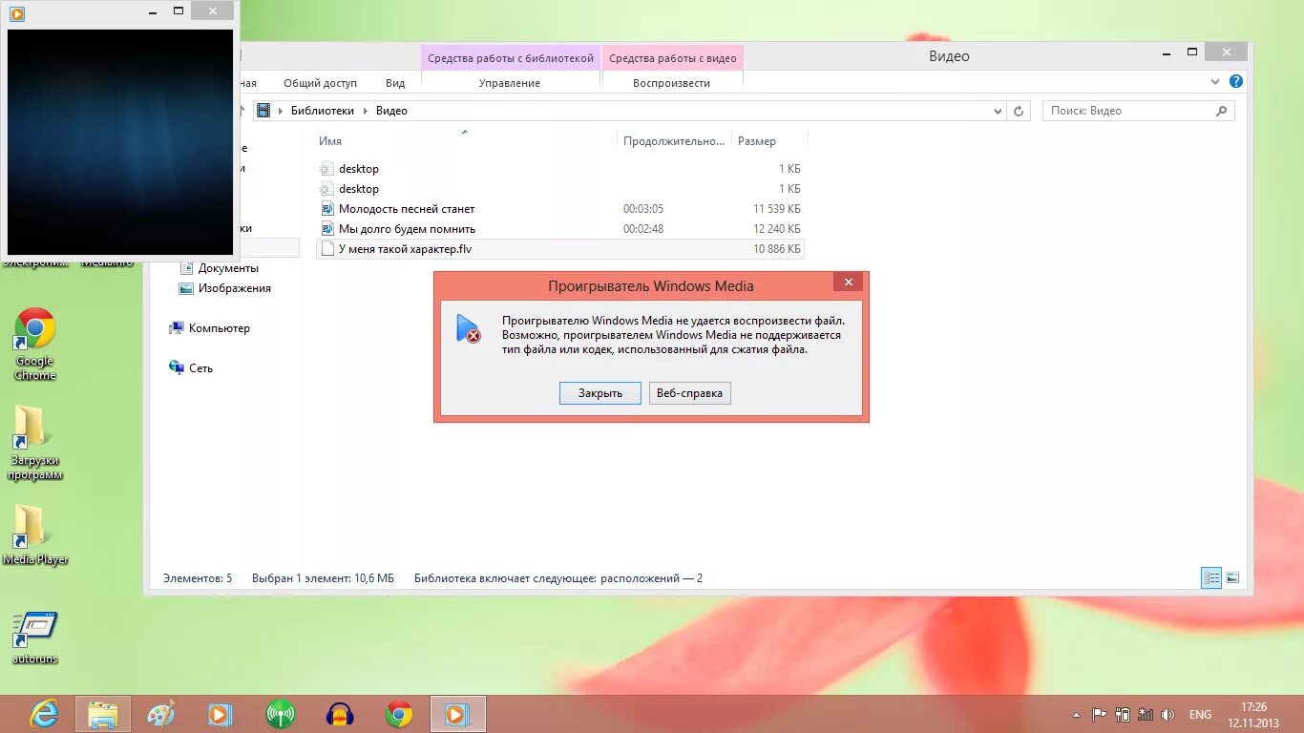The height and width of the screenshot is (733, 1304).
Task: Open the first media player taskbar icon
Action: tap(221, 714)
